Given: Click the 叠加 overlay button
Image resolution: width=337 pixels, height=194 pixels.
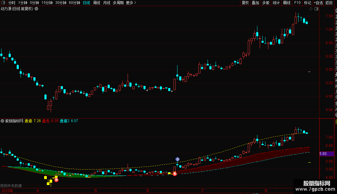Looking at the screenshot, I should 256,3.
